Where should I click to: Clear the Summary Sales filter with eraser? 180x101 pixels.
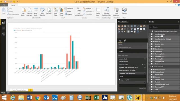[145, 67]
